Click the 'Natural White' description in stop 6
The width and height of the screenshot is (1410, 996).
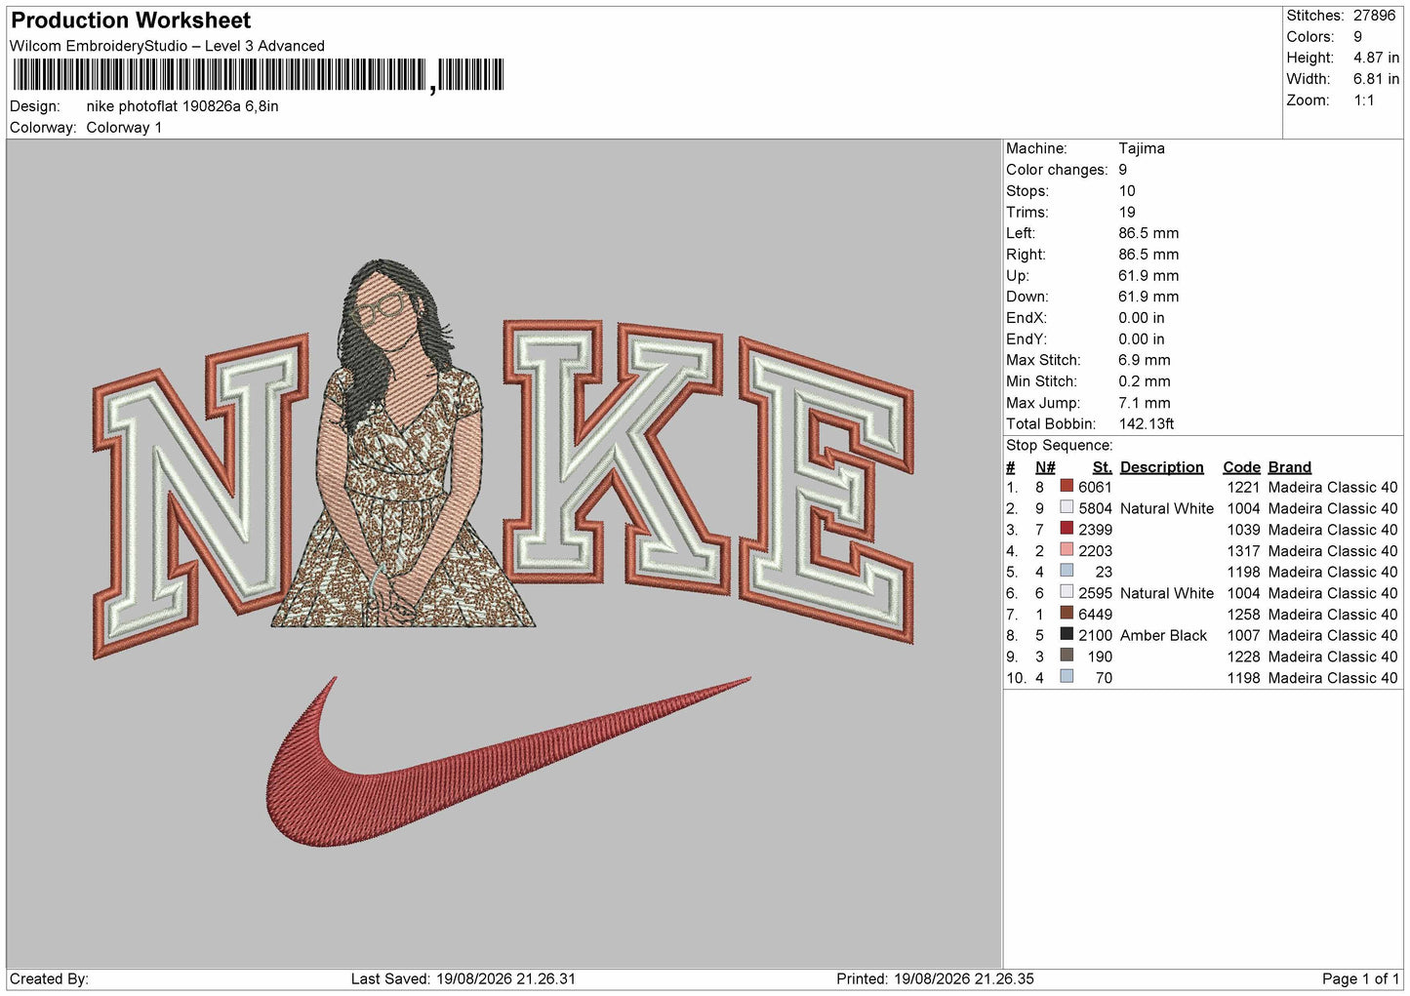point(1167,593)
